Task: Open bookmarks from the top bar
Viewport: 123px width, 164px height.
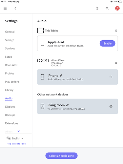Action: coord(97,8)
